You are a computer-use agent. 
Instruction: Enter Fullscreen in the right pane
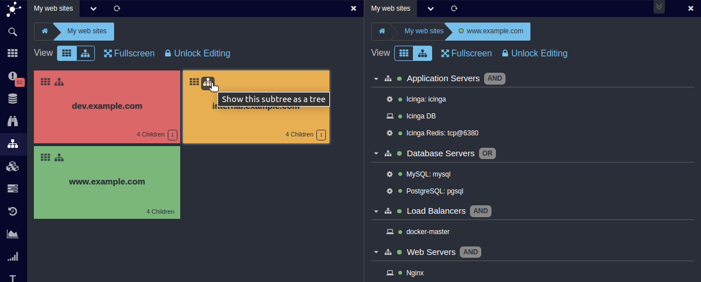pyautogui.click(x=466, y=53)
